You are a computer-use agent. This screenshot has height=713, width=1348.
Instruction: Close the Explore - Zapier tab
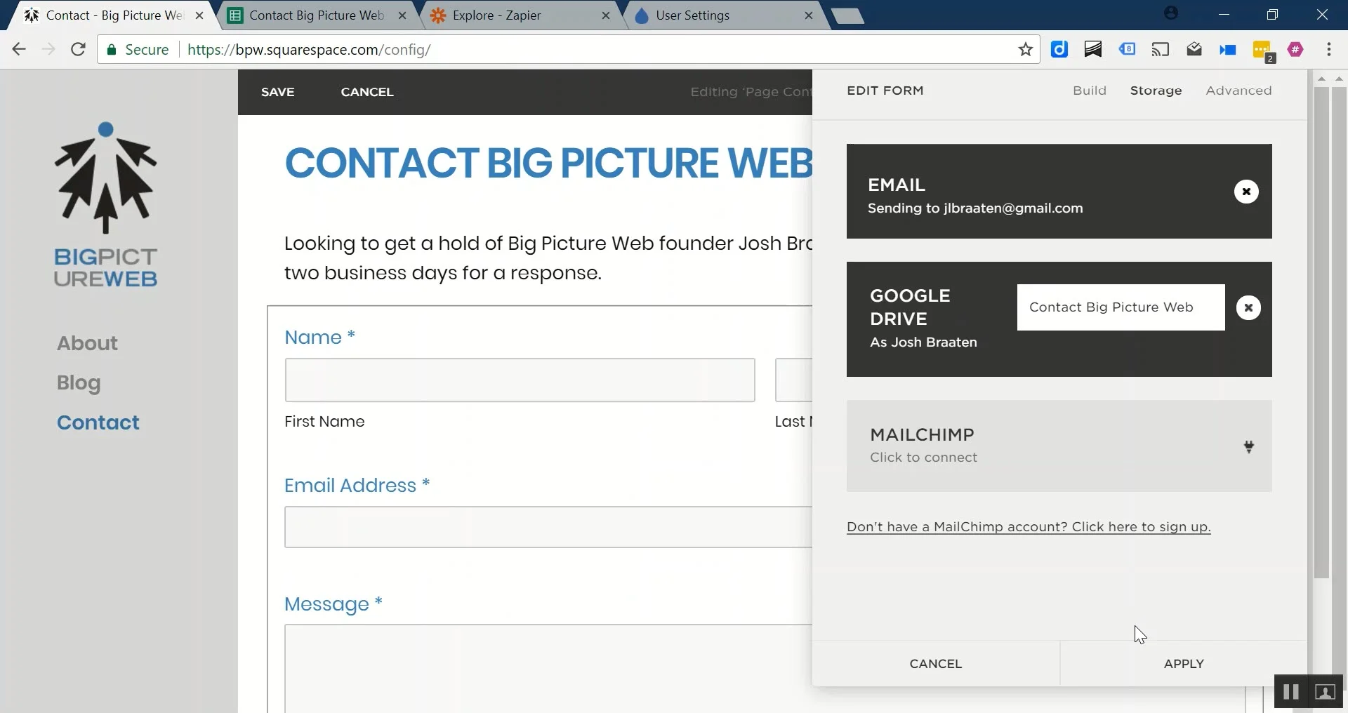pos(606,15)
